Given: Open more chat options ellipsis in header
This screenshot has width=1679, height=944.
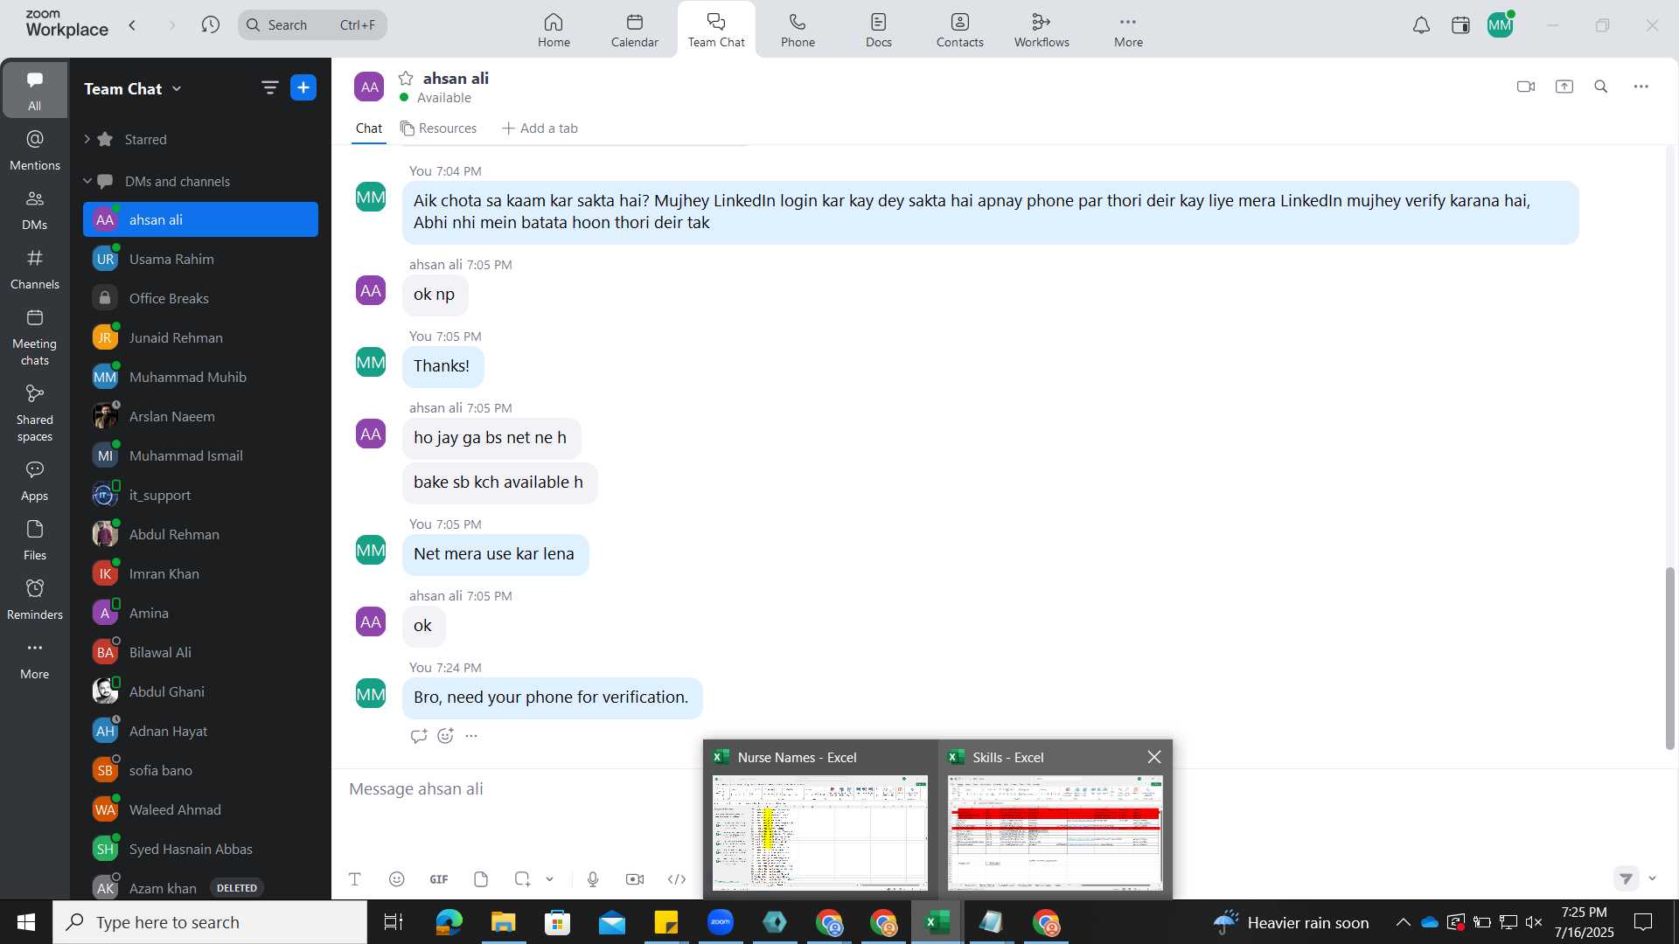Looking at the screenshot, I should (x=1641, y=87).
